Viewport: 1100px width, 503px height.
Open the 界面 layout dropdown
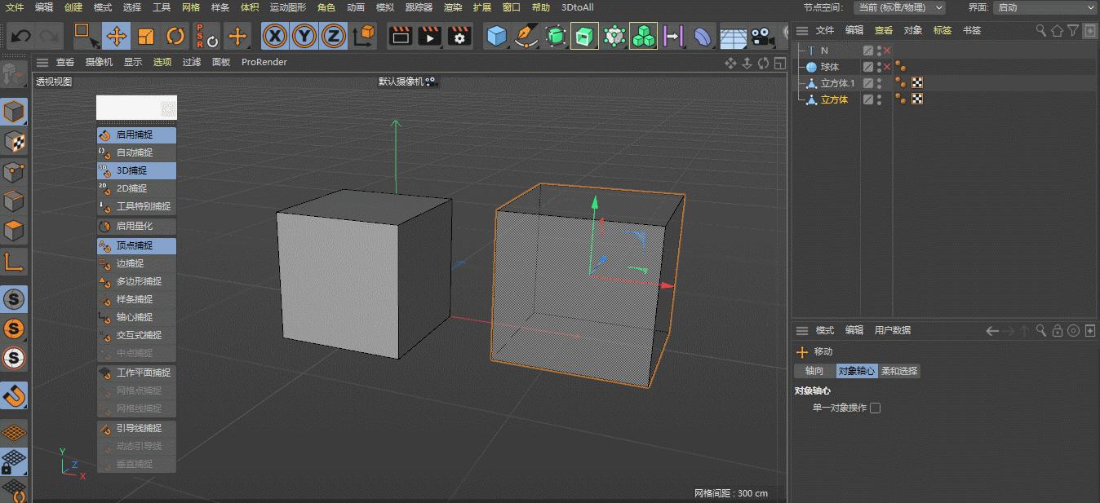[1045, 7]
